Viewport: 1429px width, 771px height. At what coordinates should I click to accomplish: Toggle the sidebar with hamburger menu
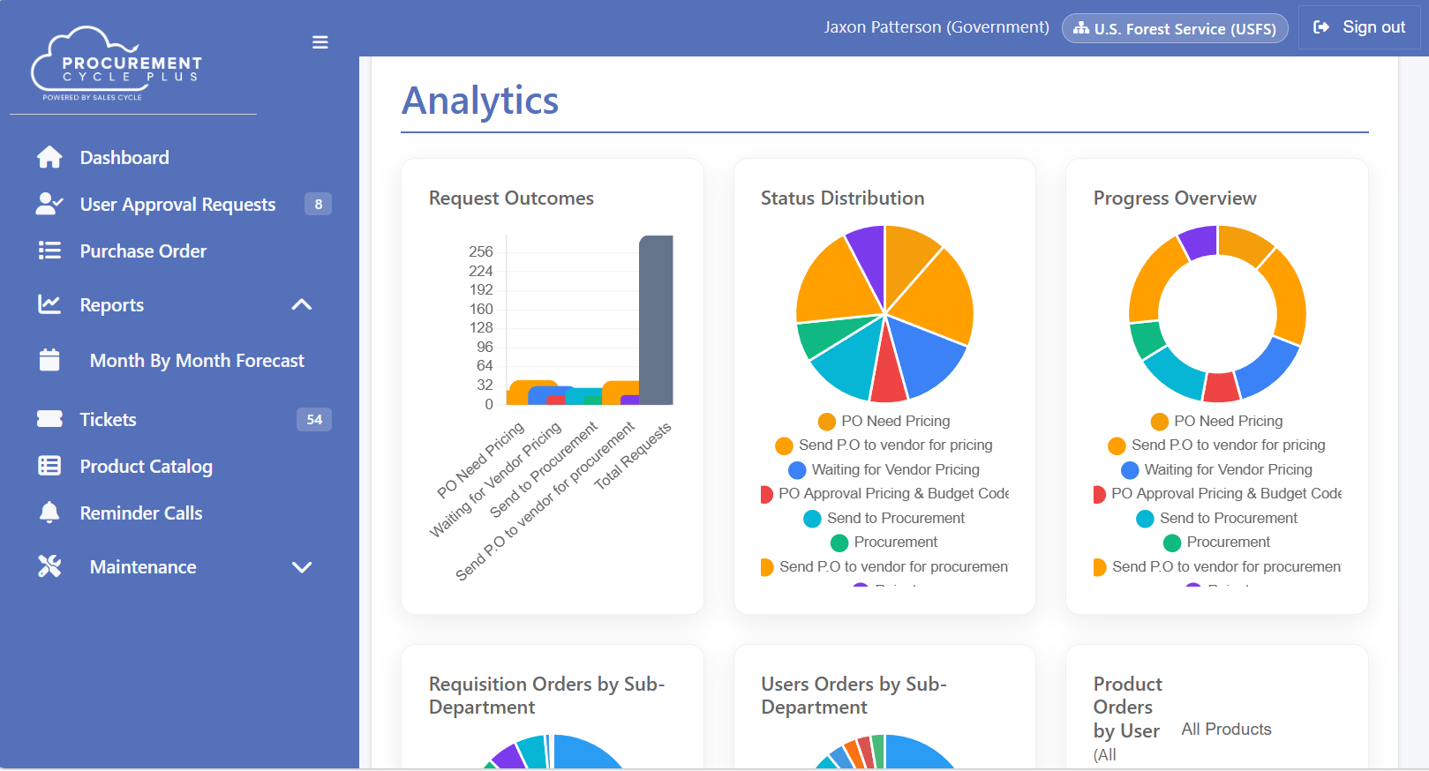tap(320, 42)
